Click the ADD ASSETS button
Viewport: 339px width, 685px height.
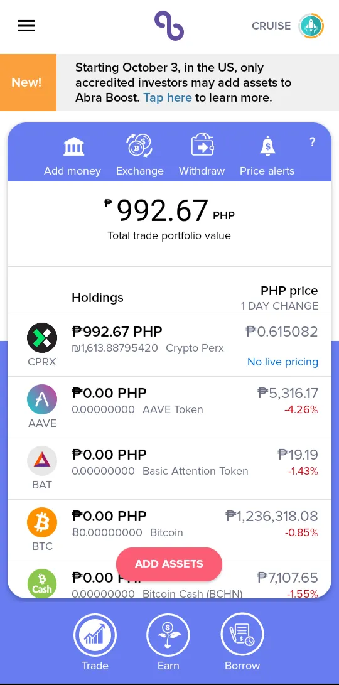point(169,564)
